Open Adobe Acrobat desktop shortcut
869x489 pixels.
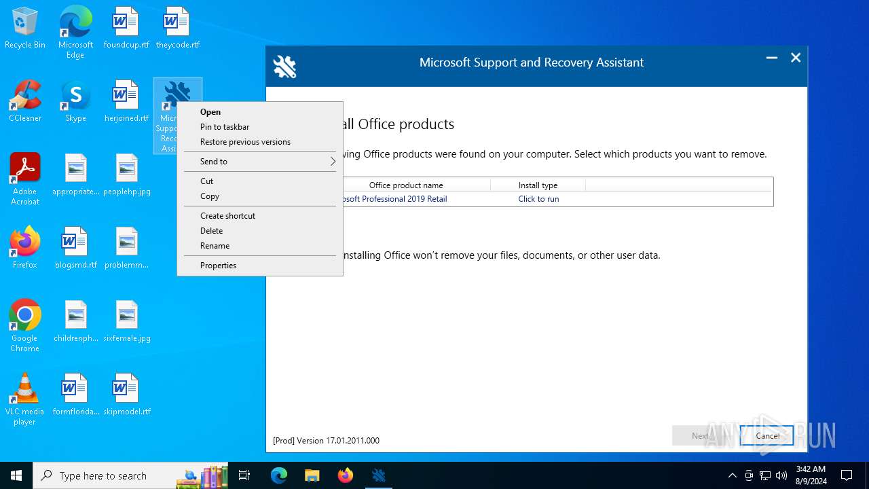point(25,179)
